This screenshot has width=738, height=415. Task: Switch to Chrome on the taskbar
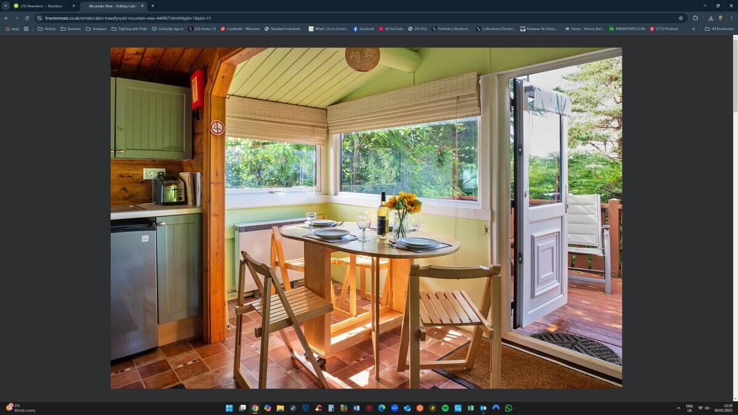click(255, 408)
